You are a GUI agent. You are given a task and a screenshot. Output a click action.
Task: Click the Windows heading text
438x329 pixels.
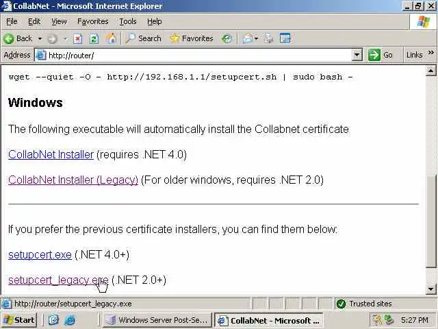pos(35,103)
